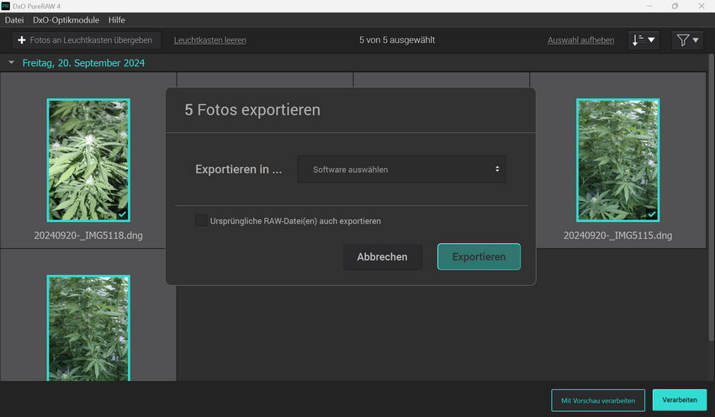Viewport: 715px width, 417px height.
Task: Click Abbrechen to cancel export
Action: [x=382, y=256]
